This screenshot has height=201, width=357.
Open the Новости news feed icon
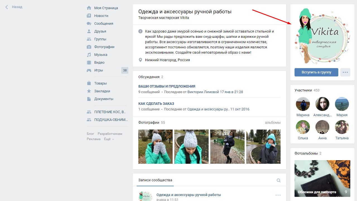point(89,16)
